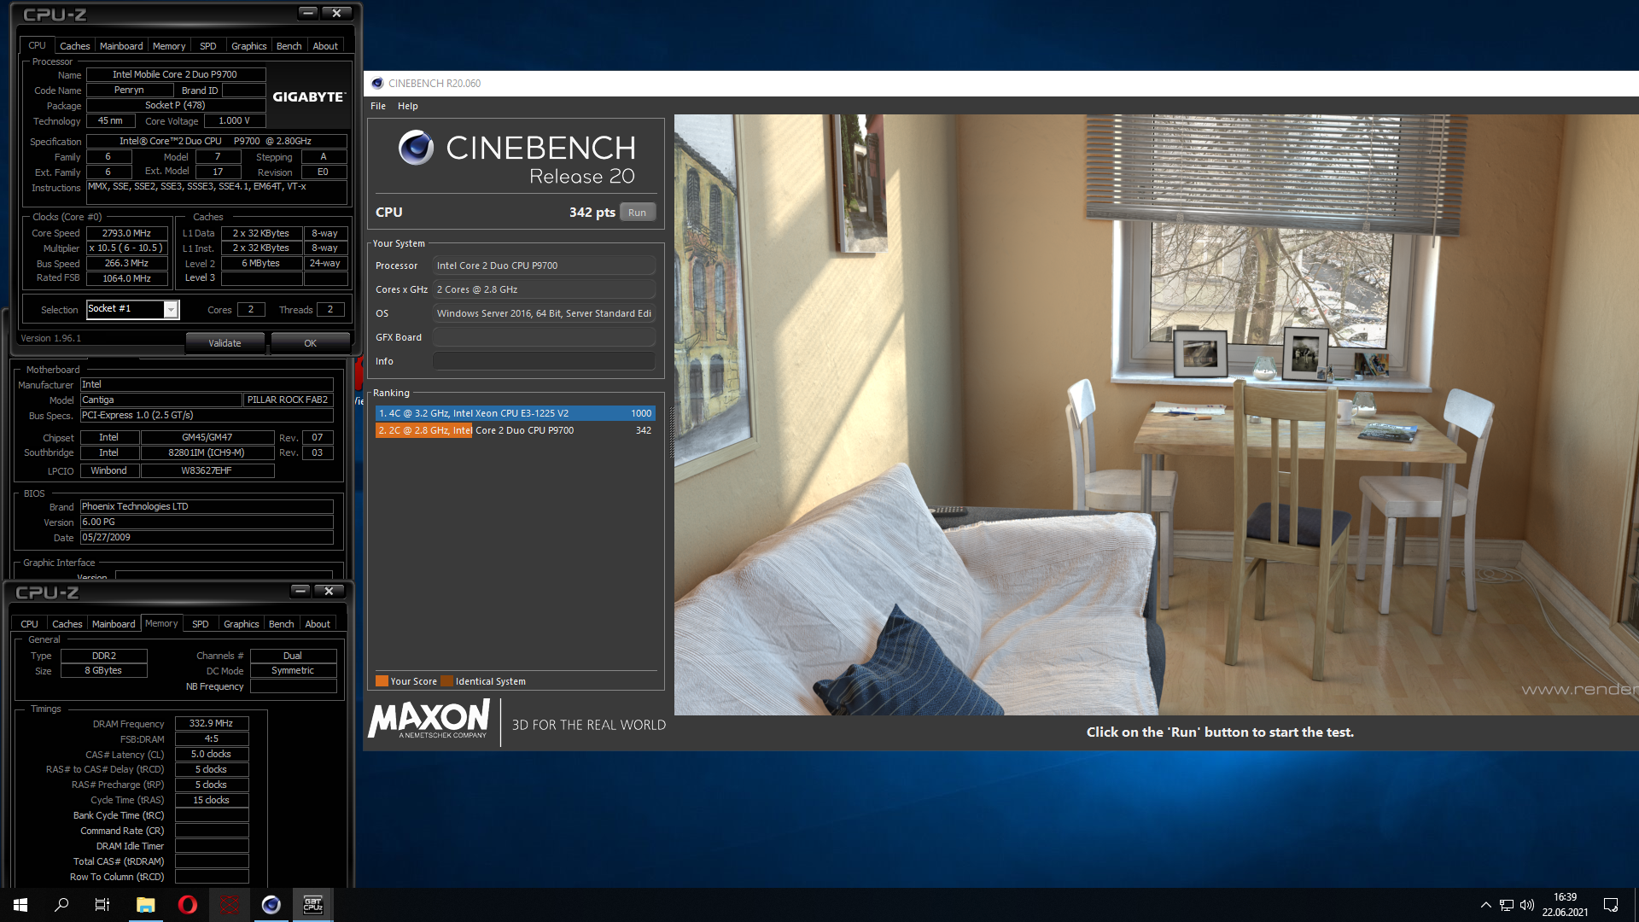Click Your Score orange legend swatch
Image resolution: width=1639 pixels, height=922 pixels.
click(x=382, y=681)
